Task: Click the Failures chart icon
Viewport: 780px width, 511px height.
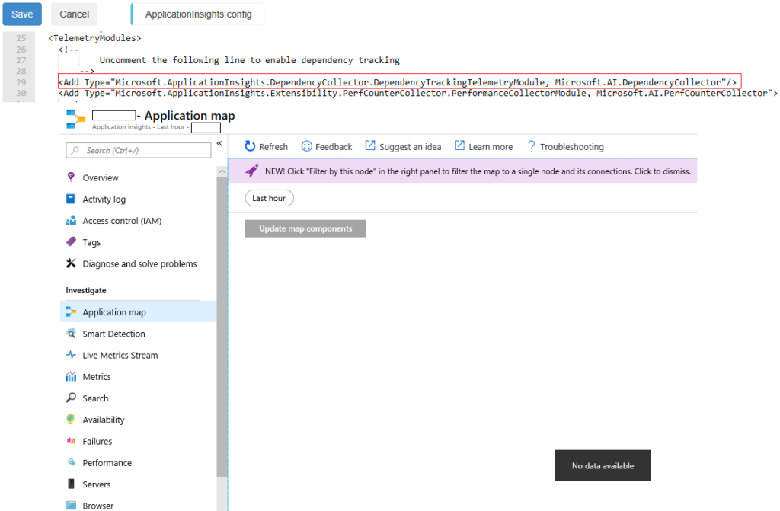Action: tap(71, 441)
